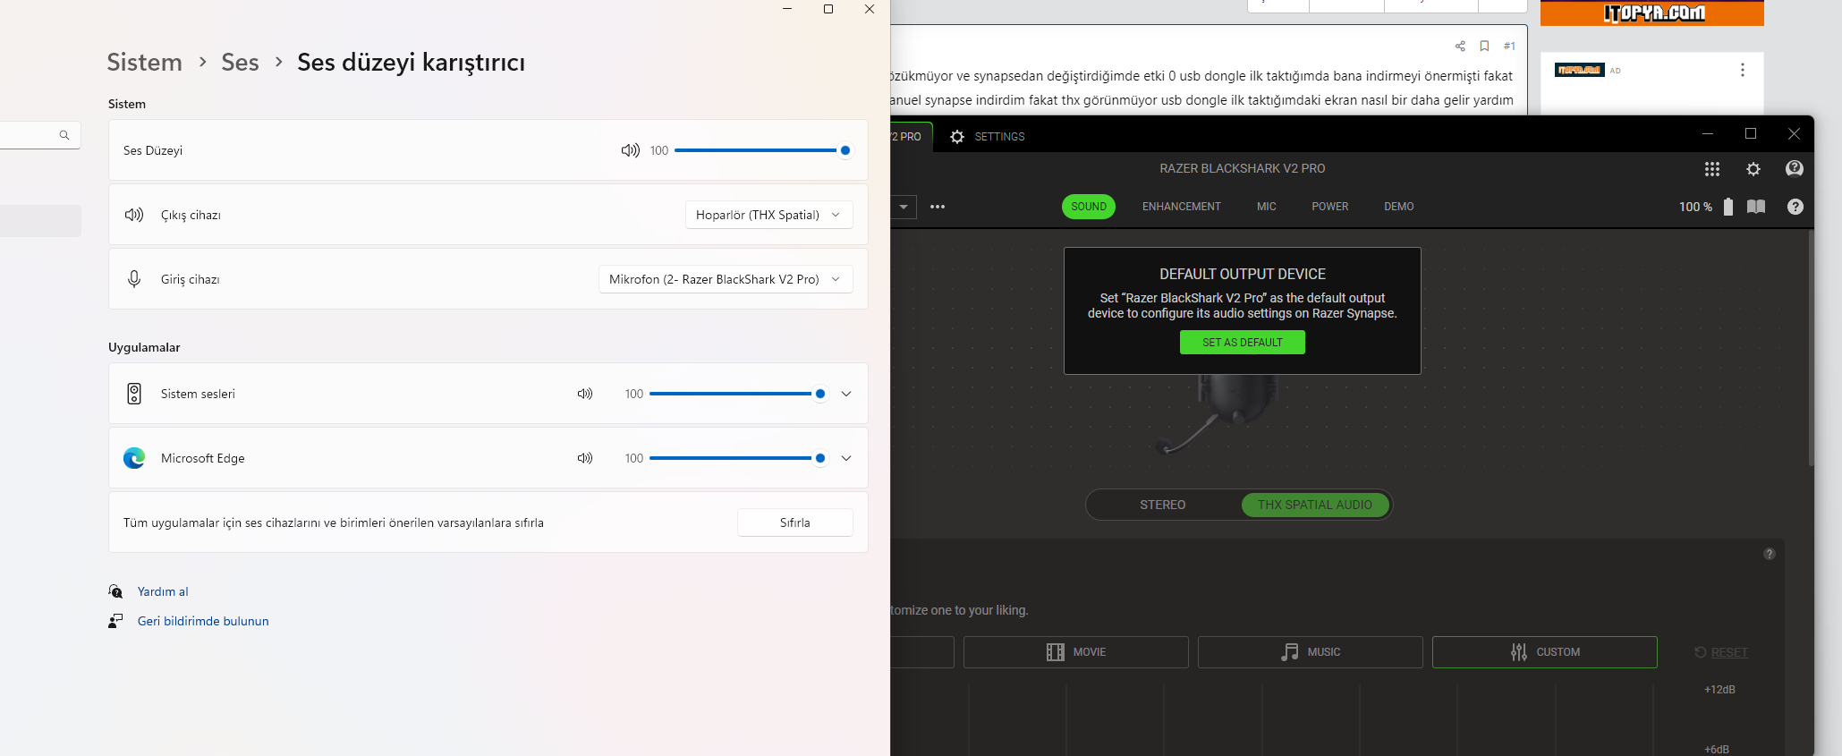Viewport: 1842px width, 756px height.
Task: Click the share icon on forum post
Action: coord(1460,46)
